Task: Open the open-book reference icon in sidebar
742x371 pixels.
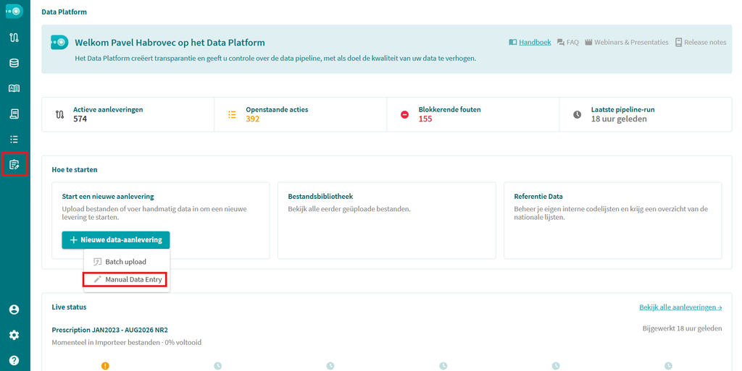Action: 14,88
